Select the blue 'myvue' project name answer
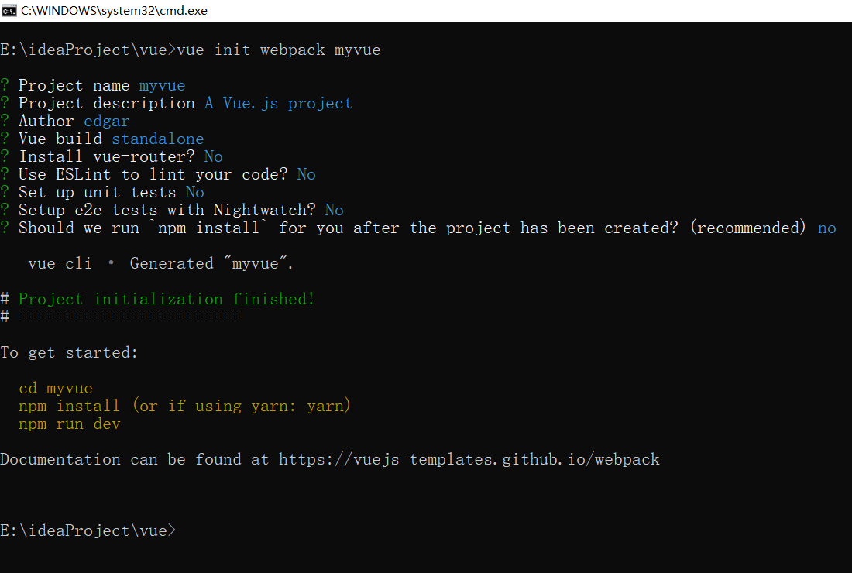Screen dimensions: 852x573 click(x=162, y=85)
